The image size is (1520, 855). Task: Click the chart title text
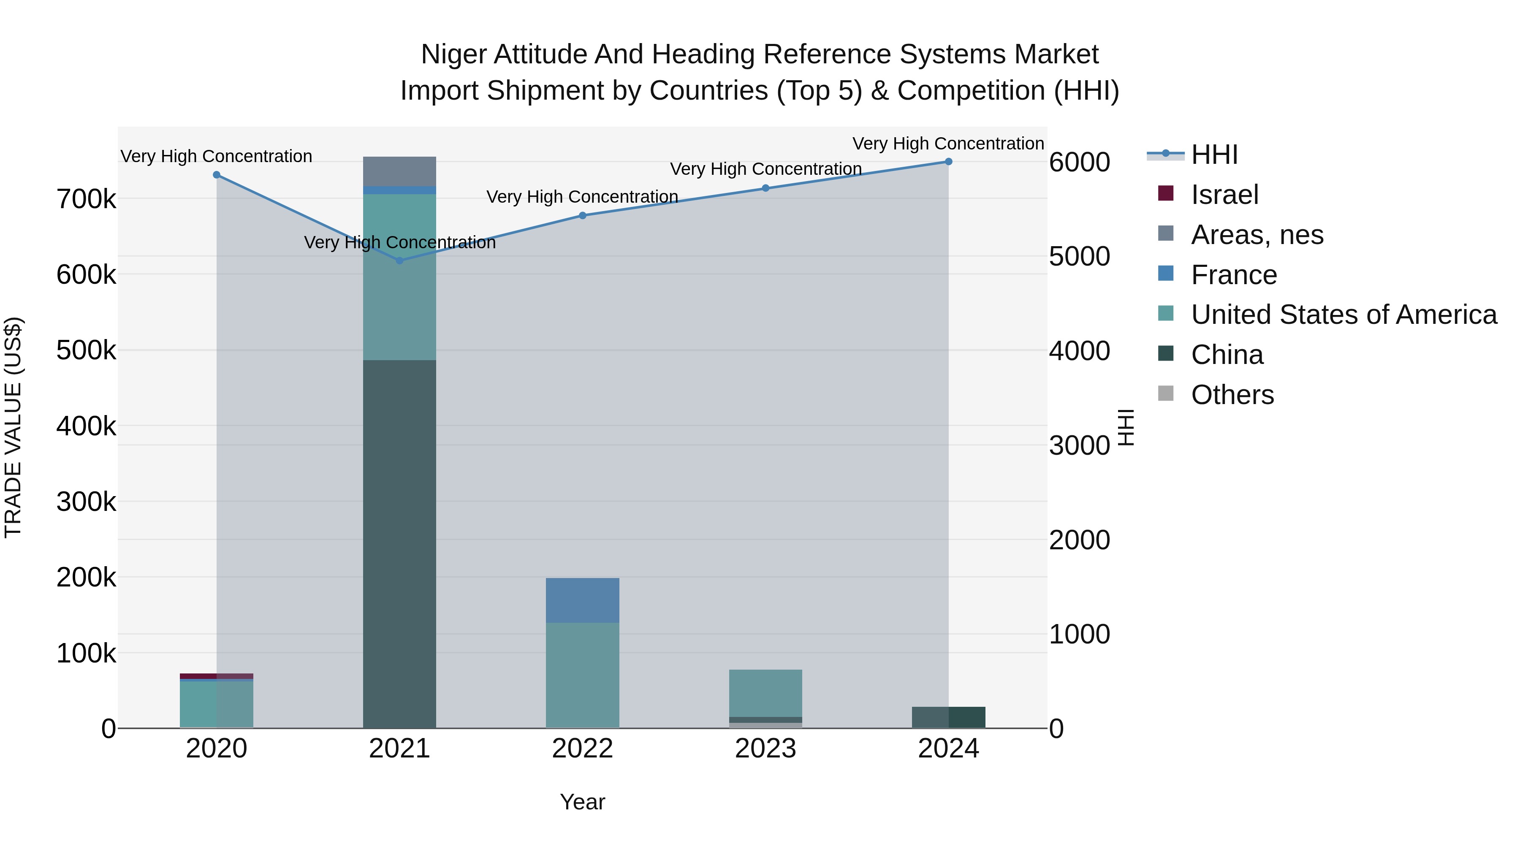point(760,72)
